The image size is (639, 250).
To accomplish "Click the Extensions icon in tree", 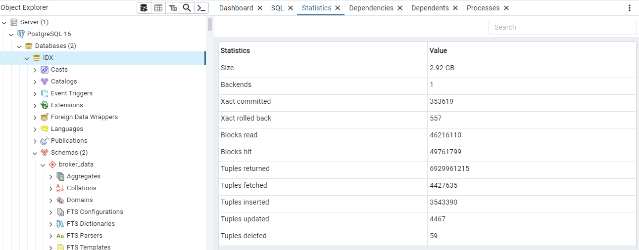I will coord(45,105).
